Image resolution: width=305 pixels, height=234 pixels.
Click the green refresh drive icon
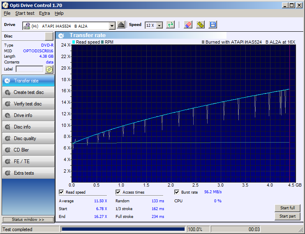point(170,25)
